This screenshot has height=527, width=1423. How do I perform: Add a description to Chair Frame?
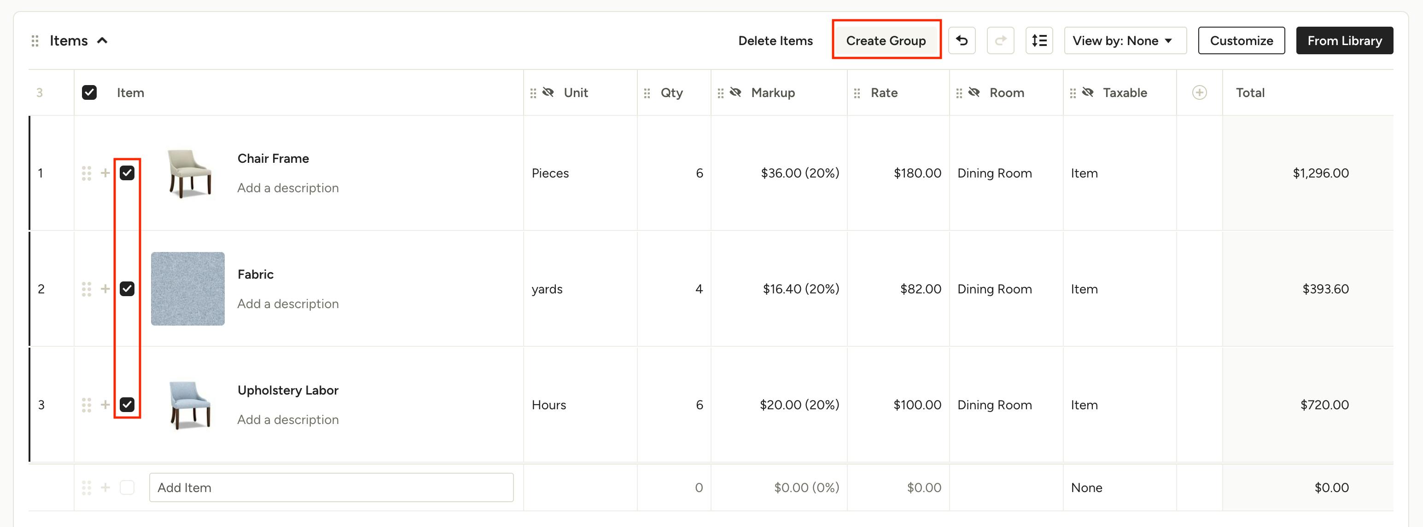(288, 188)
